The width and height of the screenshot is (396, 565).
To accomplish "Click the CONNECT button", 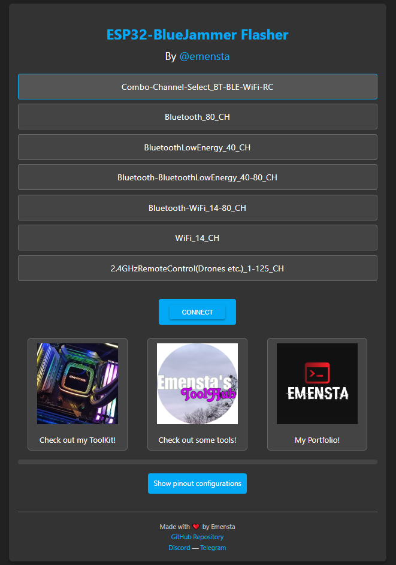I will click(198, 312).
